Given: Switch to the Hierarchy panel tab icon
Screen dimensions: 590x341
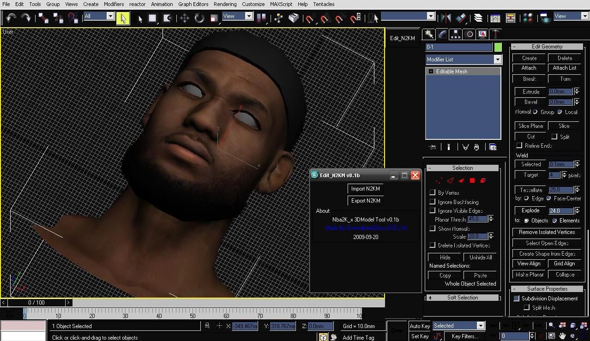Looking at the screenshot, I should (x=456, y=34).
